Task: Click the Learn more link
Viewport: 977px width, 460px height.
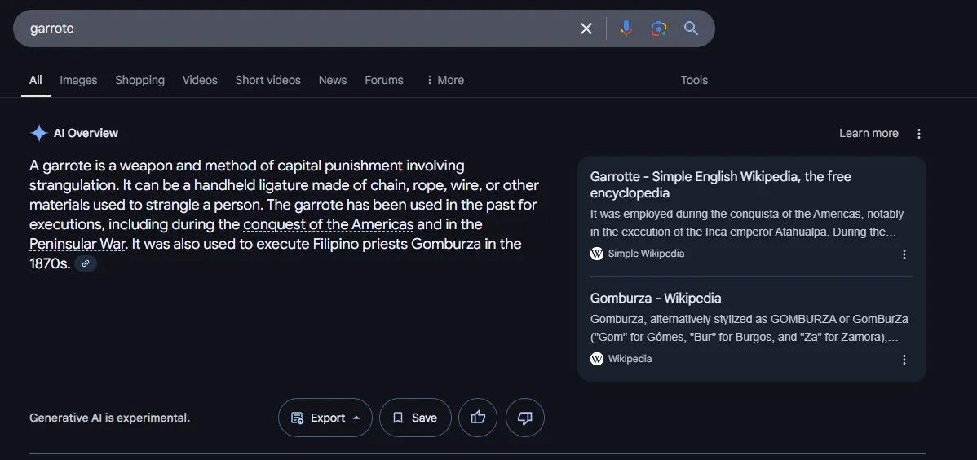Action: (x=869, y=134)
